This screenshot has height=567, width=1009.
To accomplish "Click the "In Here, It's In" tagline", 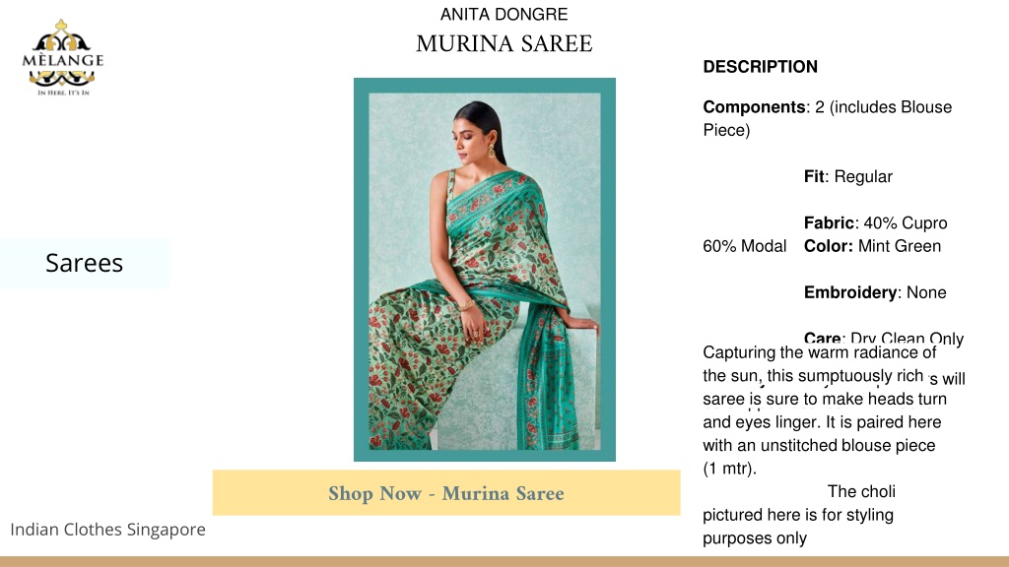I will (x=63, y=93).
